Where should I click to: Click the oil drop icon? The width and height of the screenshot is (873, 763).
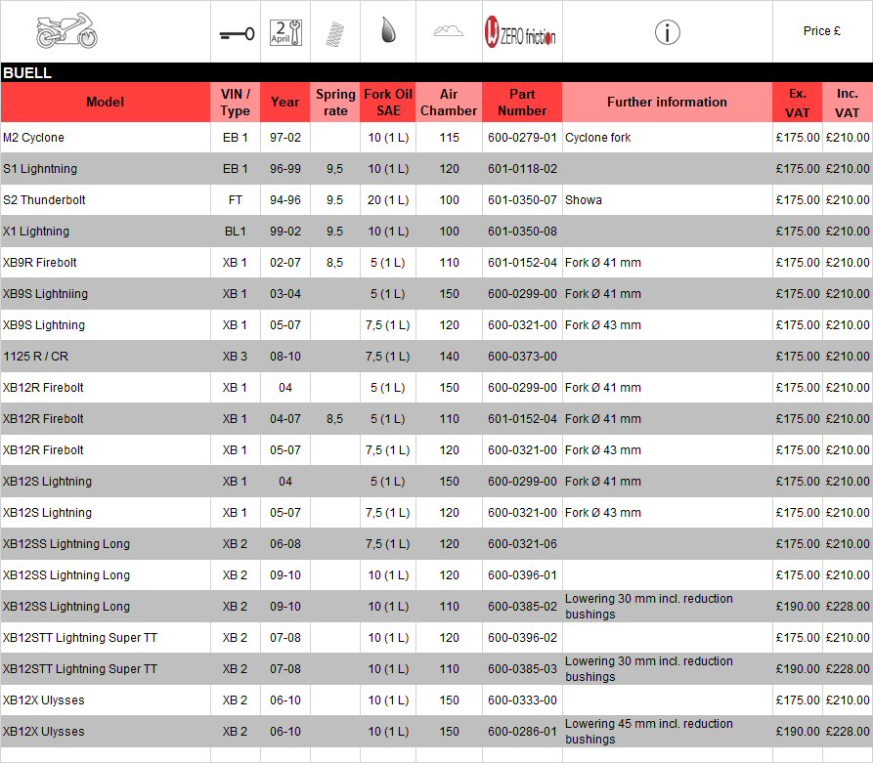387,31
